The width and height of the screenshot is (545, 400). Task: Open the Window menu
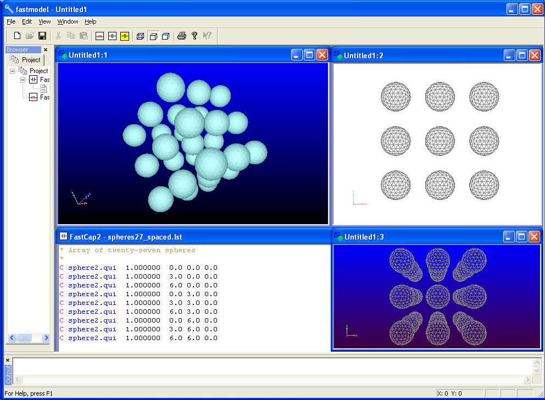(x=68, y=21)
